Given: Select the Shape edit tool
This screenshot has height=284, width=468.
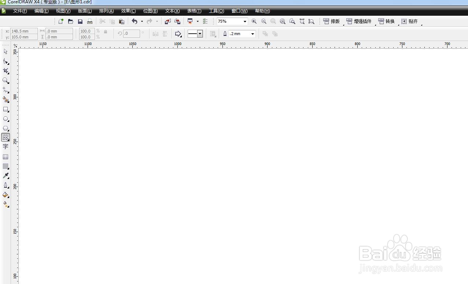Looking at the screenshot, I should pos(5,61).
